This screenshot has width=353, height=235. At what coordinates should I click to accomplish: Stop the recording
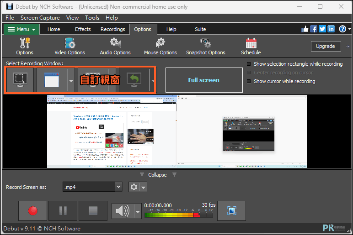click(x=93, y=211)
